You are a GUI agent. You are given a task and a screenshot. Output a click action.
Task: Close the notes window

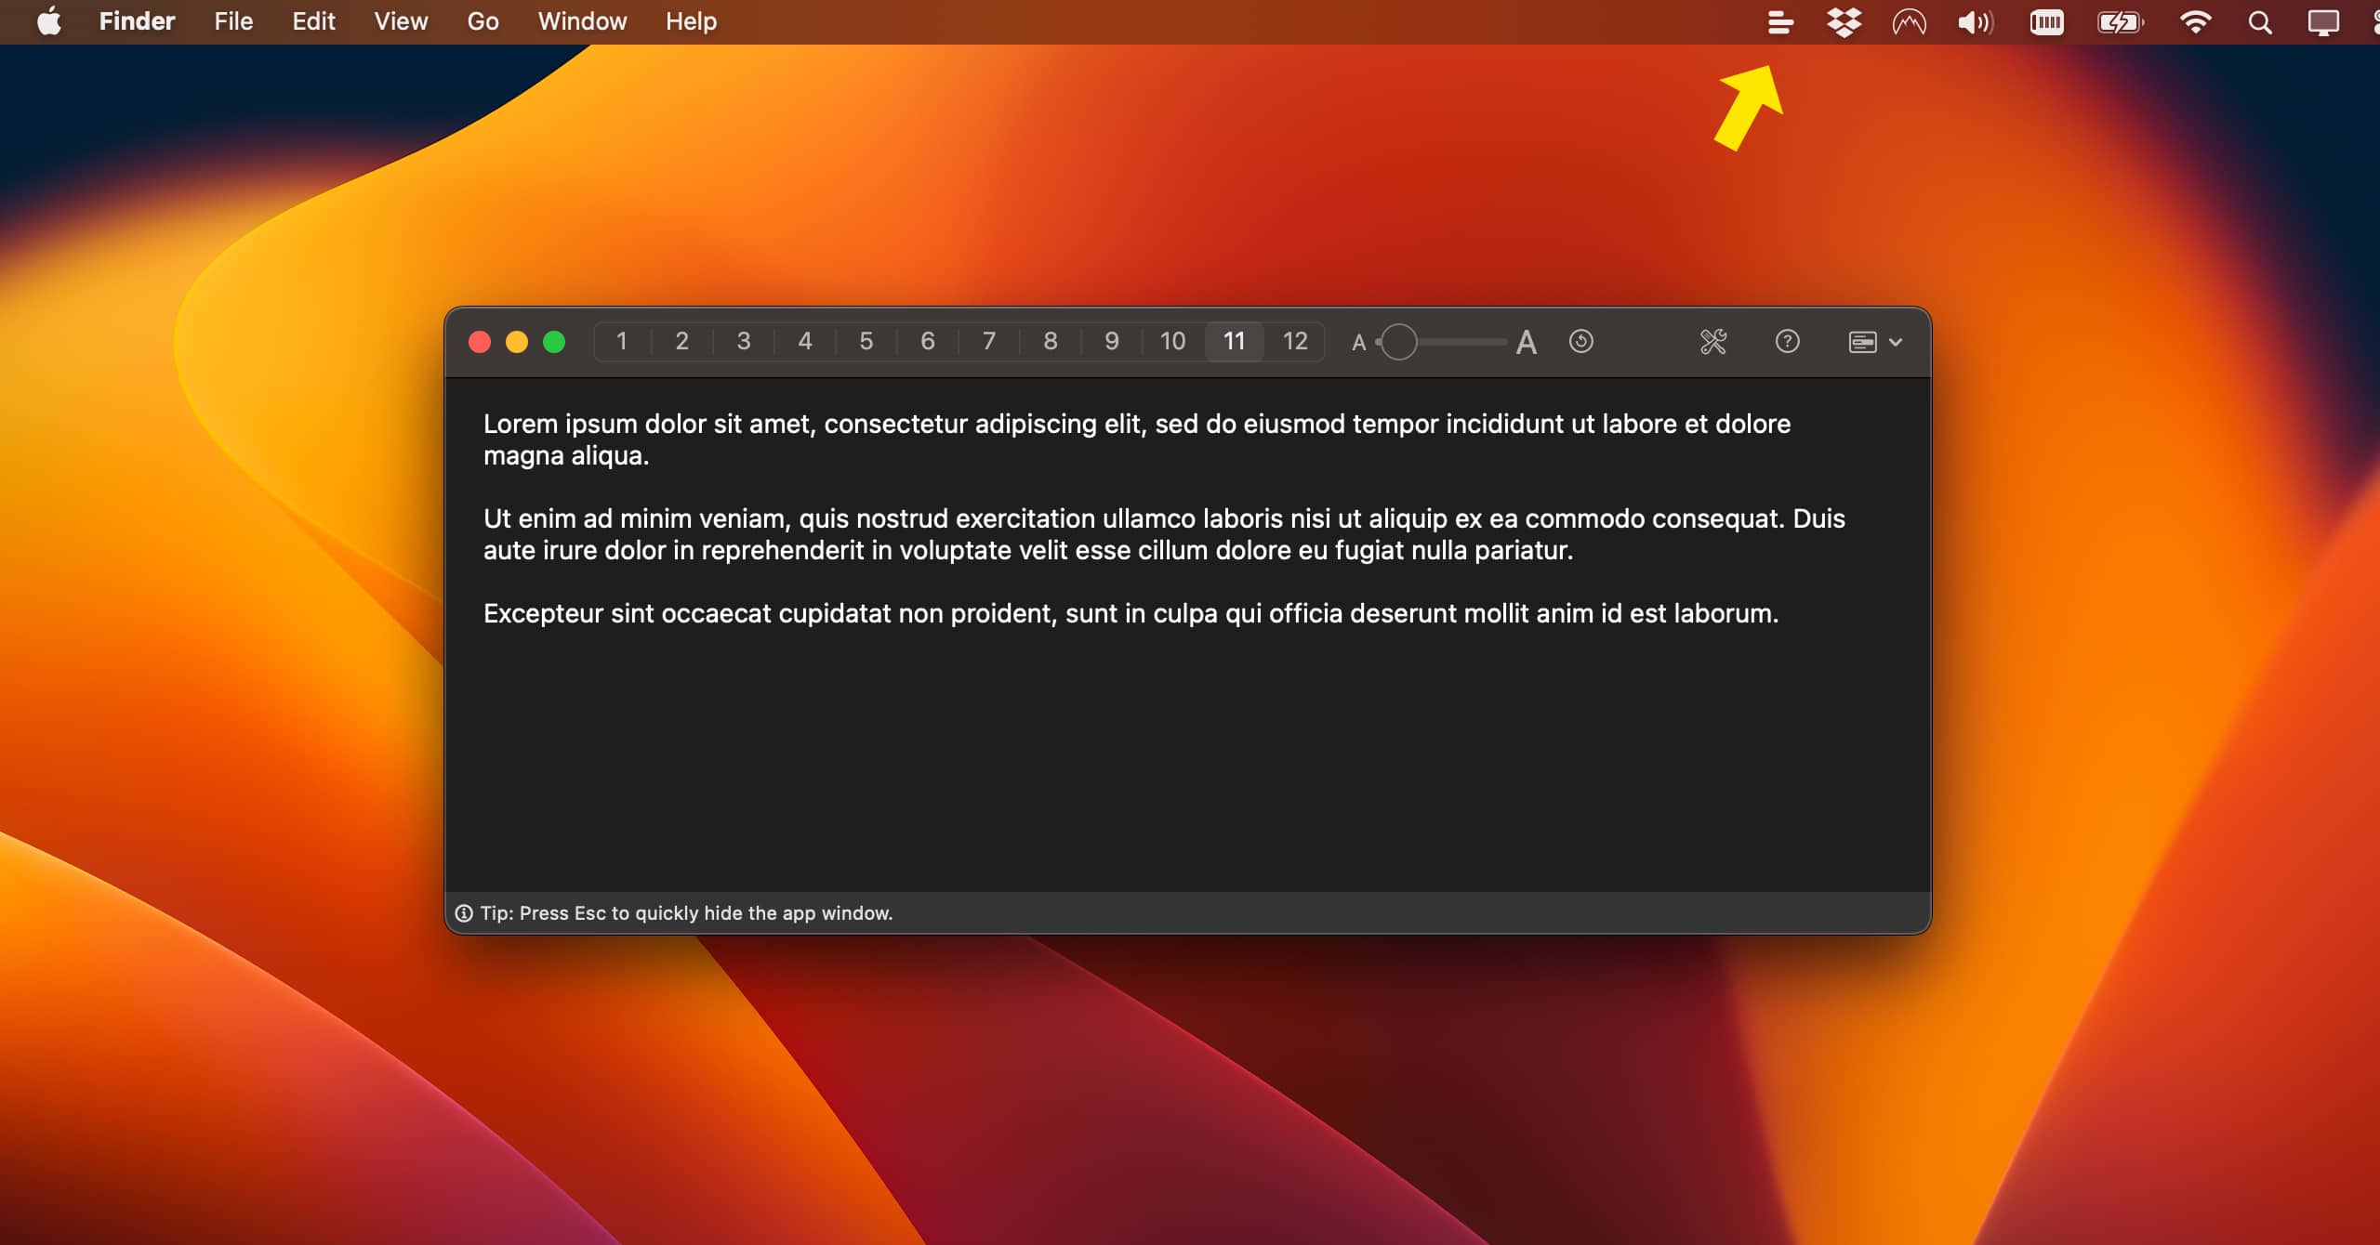pyautogui.click(x=480, y=342)
